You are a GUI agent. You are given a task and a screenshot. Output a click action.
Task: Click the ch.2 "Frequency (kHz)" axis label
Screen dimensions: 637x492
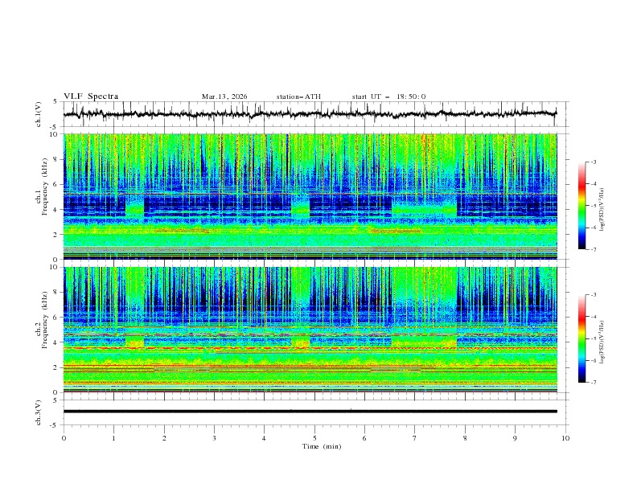(45, 319)
